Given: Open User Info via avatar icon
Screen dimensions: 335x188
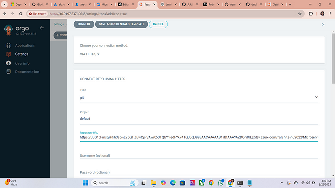Looking at the screenshot, I should (x=8, y=63).
